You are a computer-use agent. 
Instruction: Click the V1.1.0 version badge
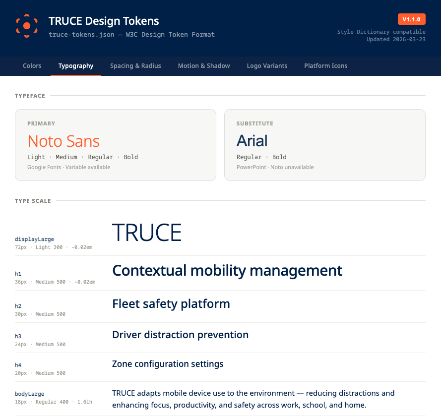tap(411, 19)
